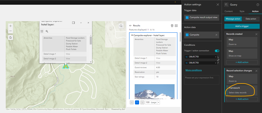The height and width of the screenshot is (113, 262).
Task: Click Star ratings value 10 in Results
Action: (157, 77)
